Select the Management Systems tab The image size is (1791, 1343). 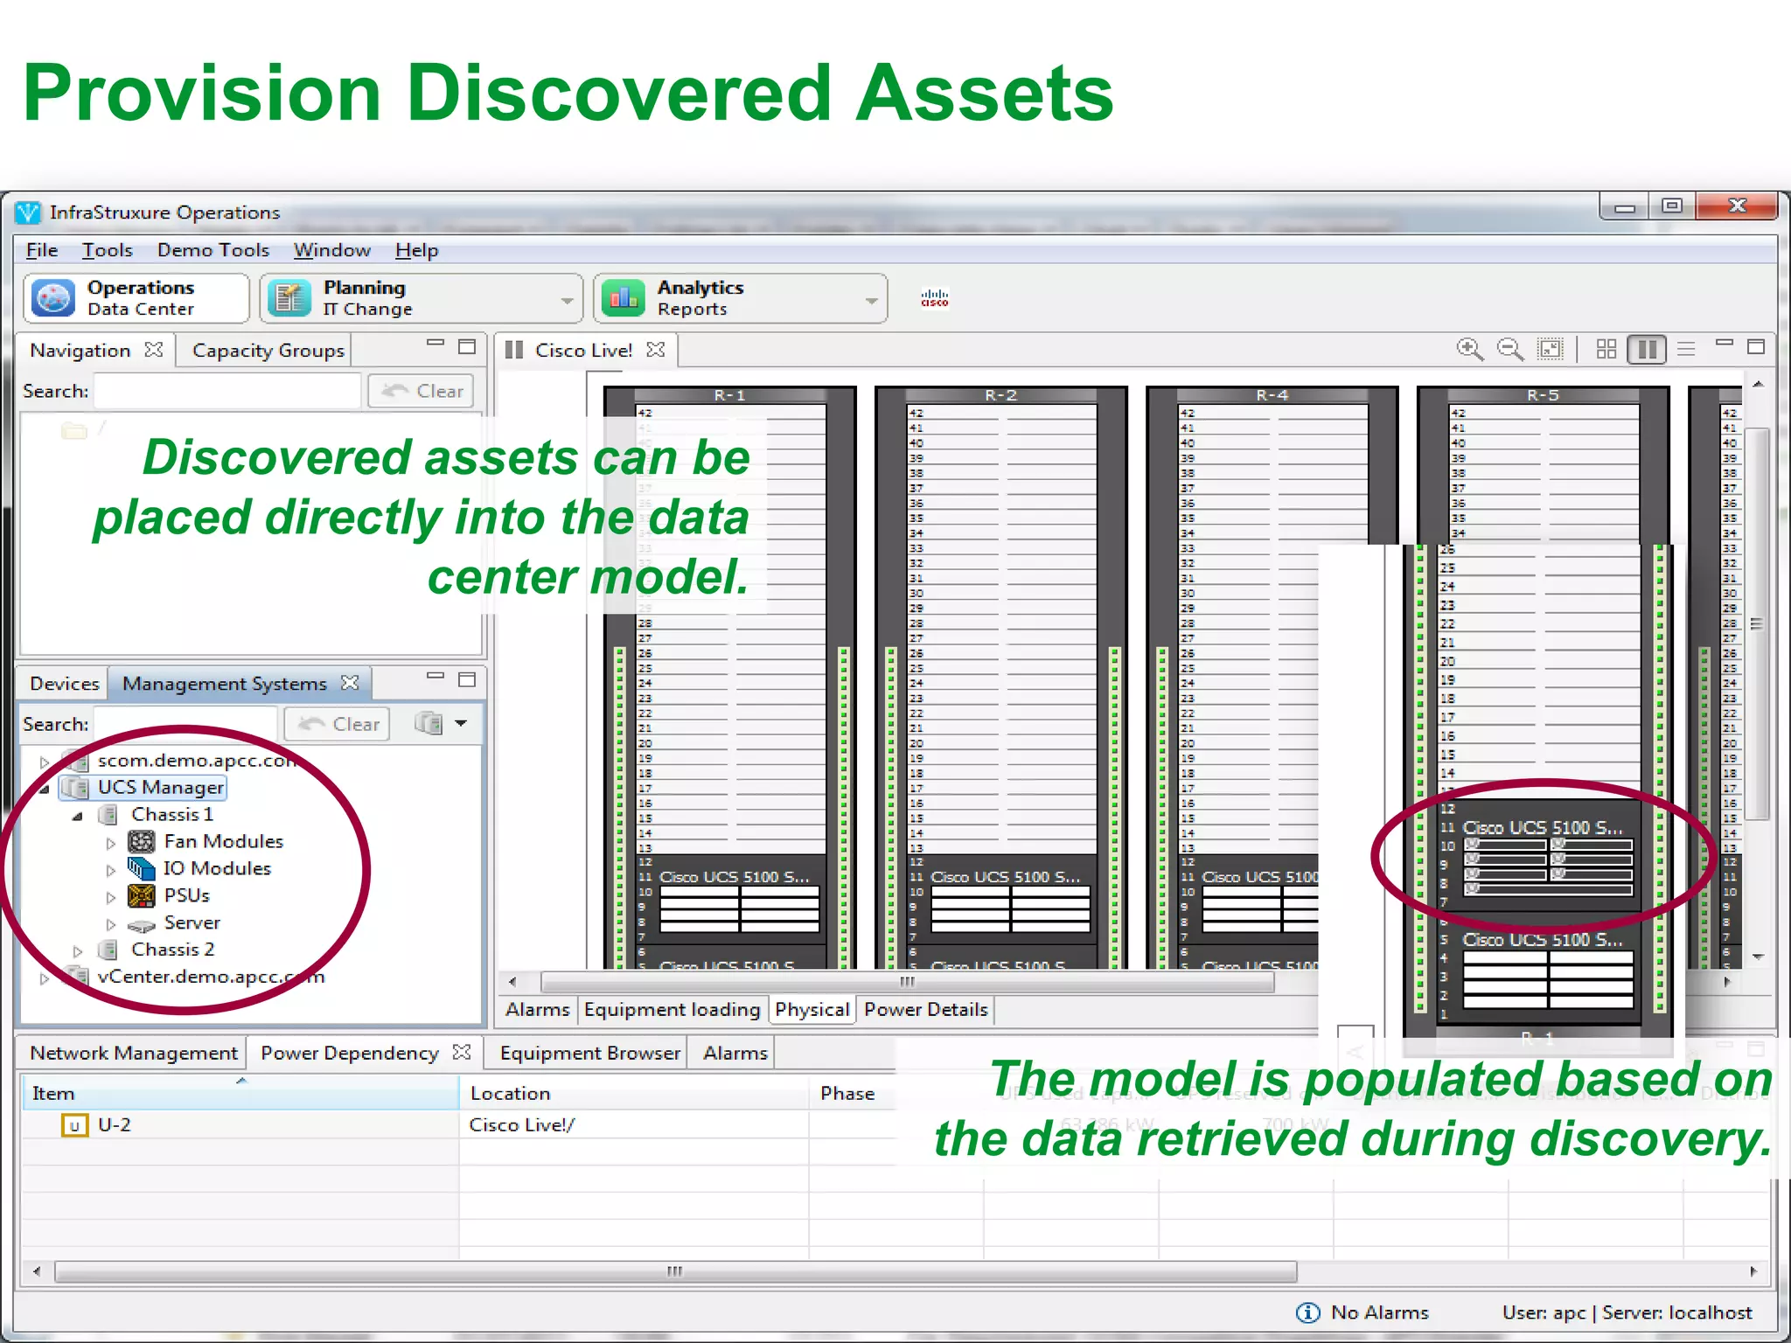click(224, 684)
